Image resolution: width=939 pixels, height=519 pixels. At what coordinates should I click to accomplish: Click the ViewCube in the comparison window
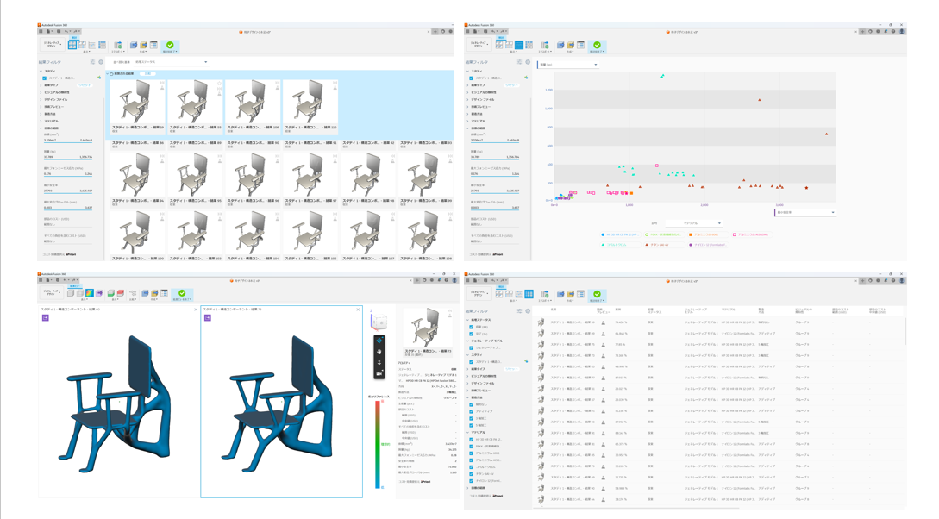point(379,322)
